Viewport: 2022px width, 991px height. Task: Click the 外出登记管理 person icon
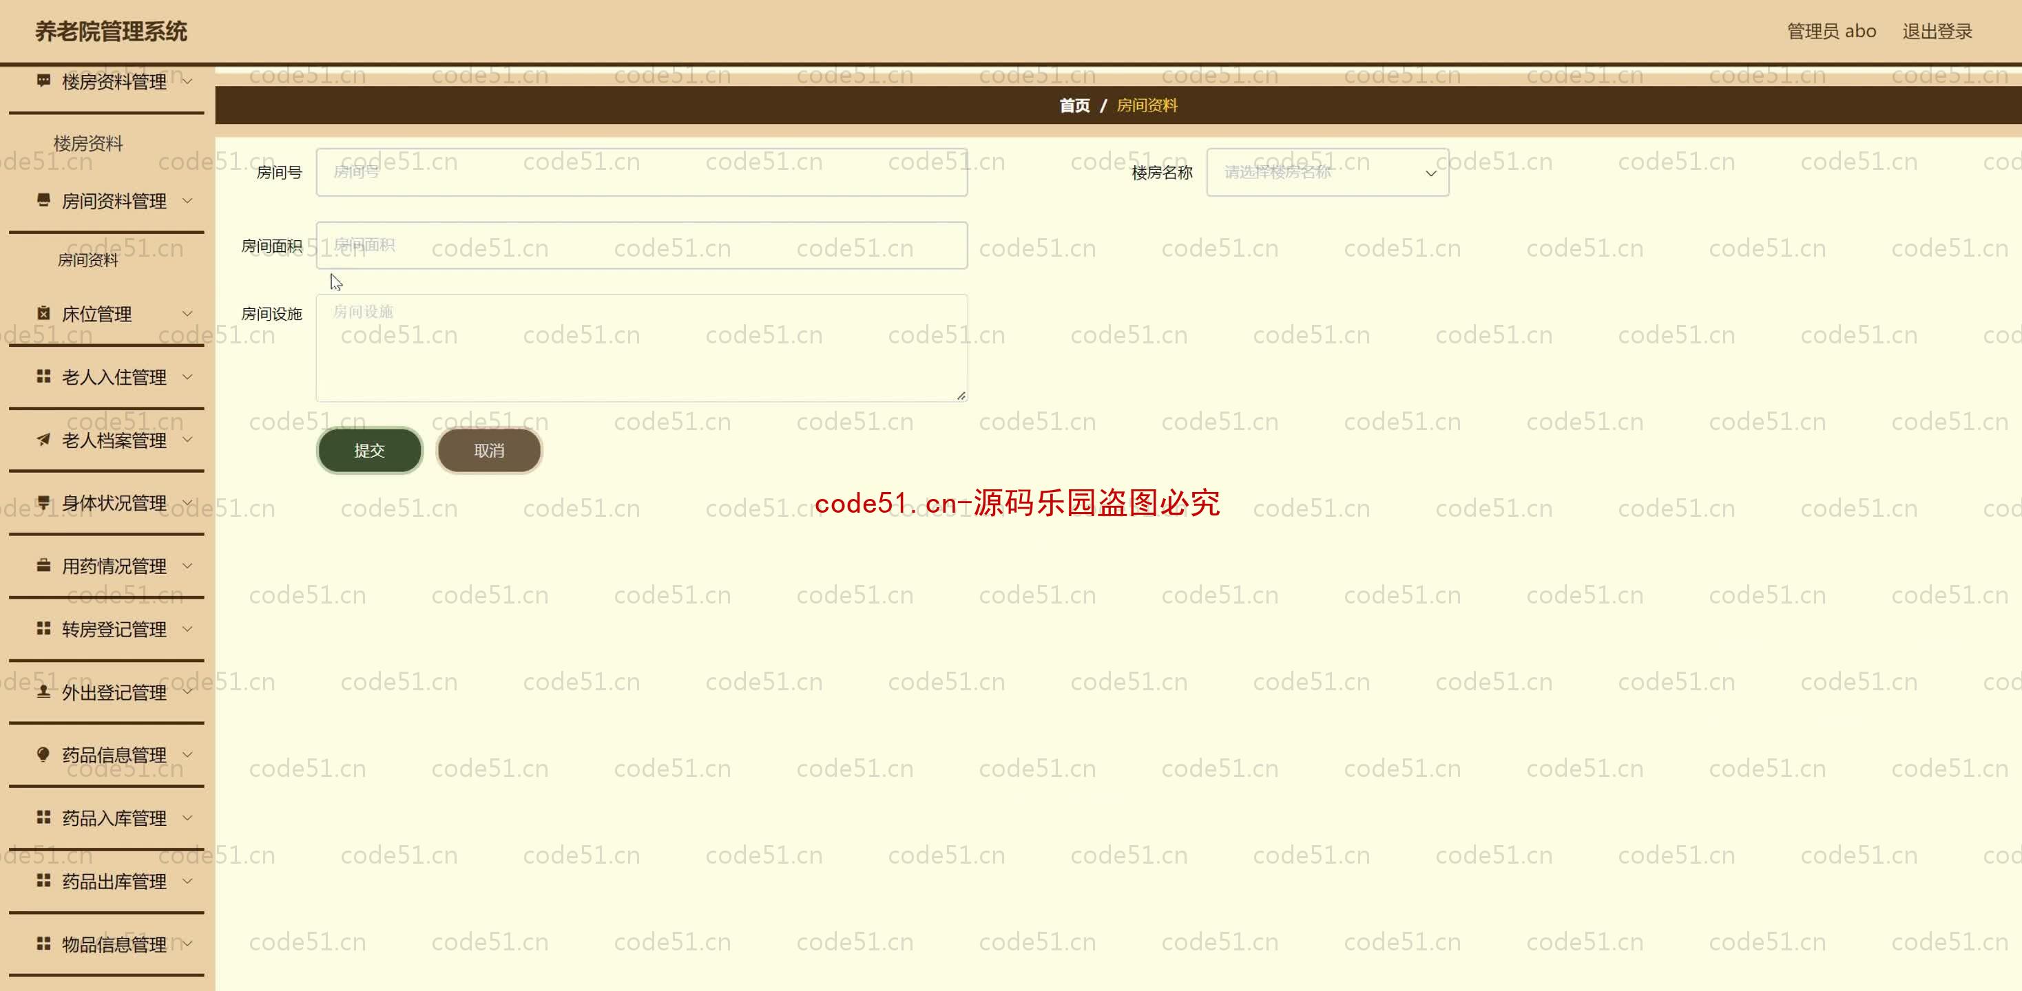[44, 691]
